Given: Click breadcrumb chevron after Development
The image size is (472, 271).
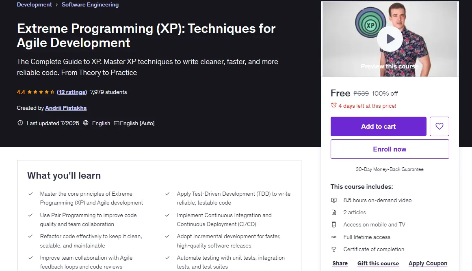Looking at the screenshot, I should coord(56,5).
